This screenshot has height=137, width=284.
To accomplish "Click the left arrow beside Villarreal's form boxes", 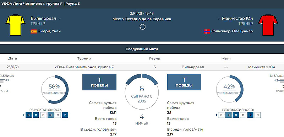I will [x=24, y=115].
